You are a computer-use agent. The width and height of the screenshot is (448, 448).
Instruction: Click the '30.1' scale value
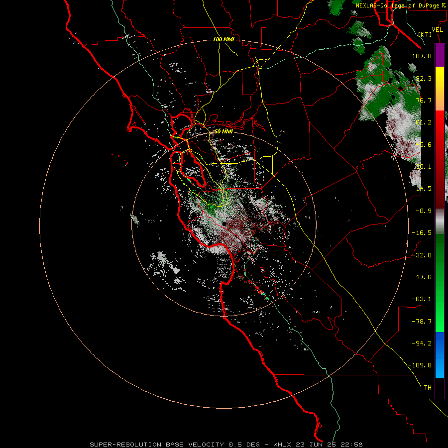(x=424, y=167)
